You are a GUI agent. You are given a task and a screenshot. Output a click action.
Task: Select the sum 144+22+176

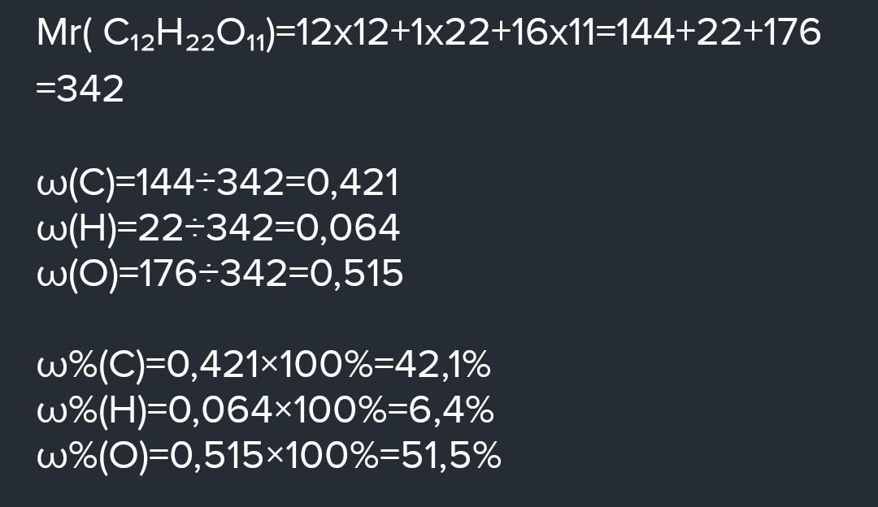point(718,32)
